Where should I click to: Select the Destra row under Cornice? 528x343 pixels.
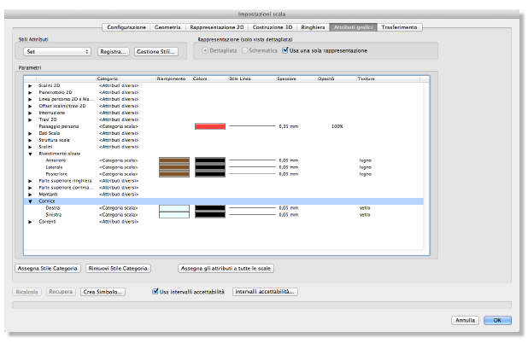click(x=224, y=208)
